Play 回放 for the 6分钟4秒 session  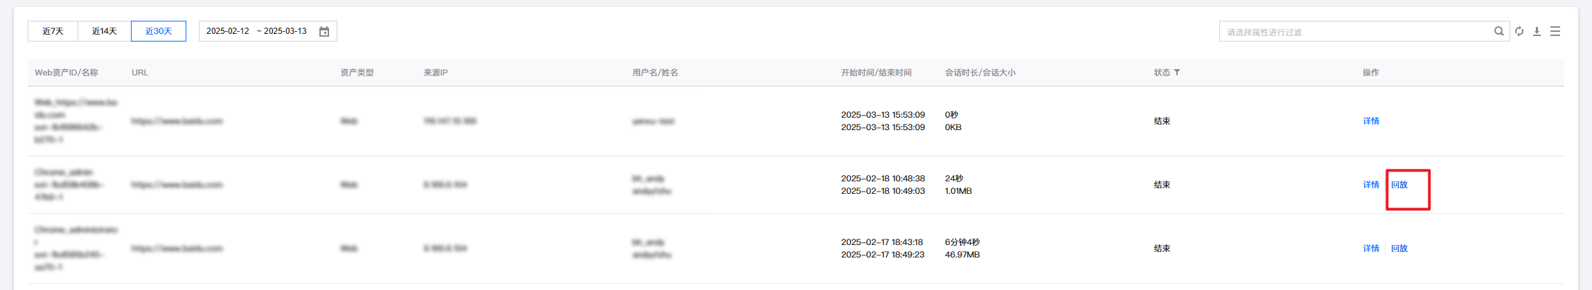tap(1399, 248)
